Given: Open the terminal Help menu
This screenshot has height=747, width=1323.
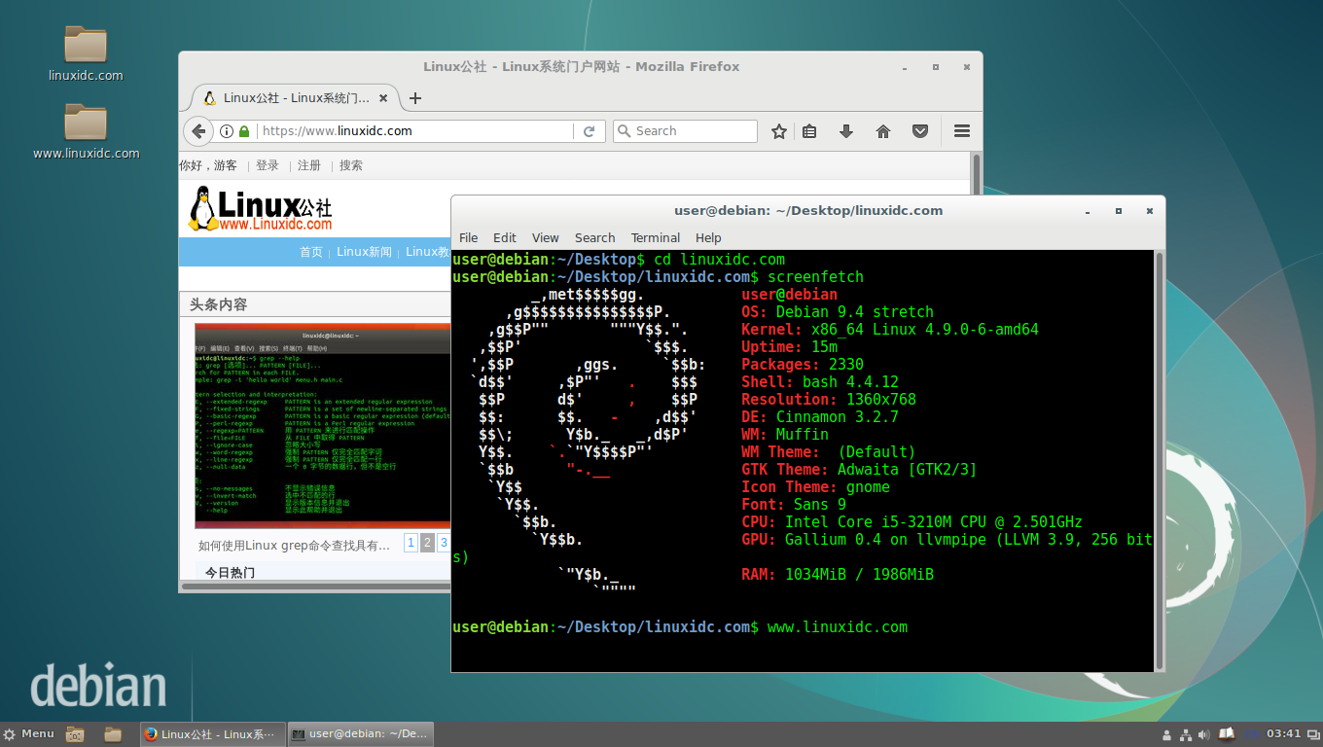Looking at the screenshot, I should pos(709,237).
